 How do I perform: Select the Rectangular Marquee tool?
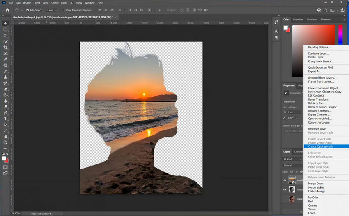[5, 29]
